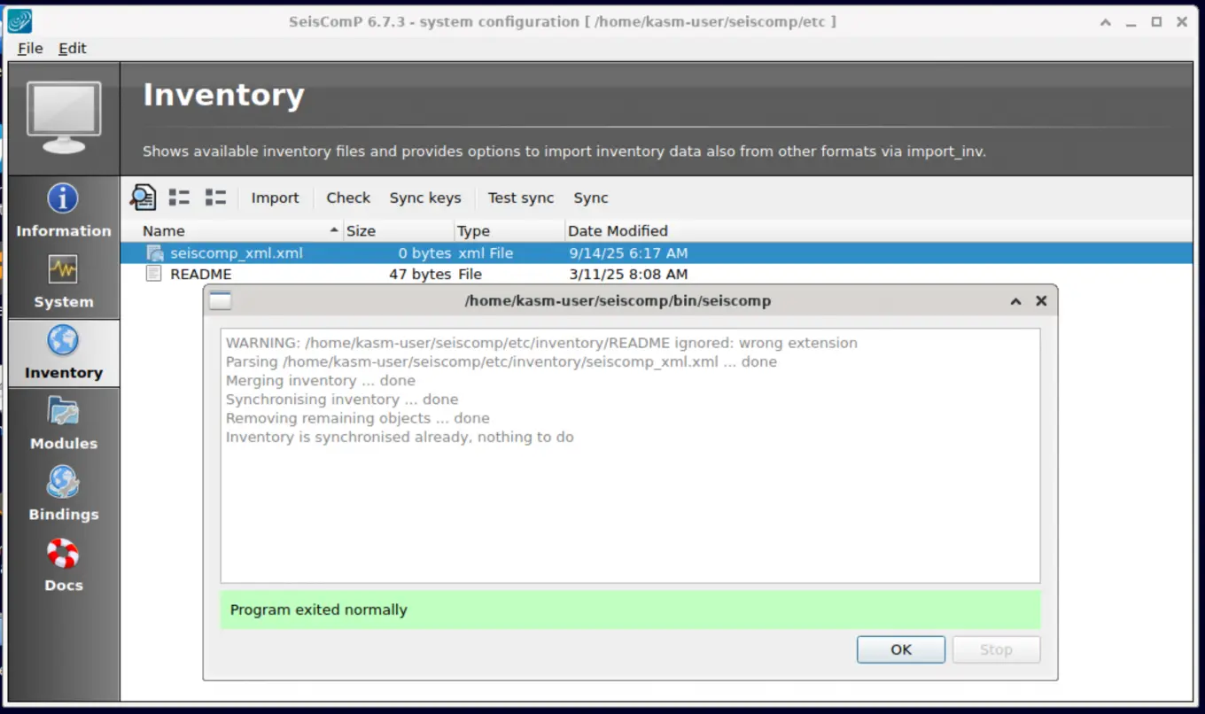
Task: Click the dialog window icon in its title bar
Action: tap(220, 301)
